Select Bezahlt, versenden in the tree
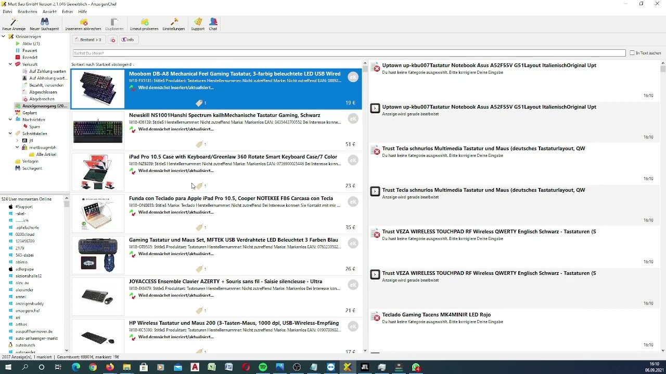Image resolution: width=666 pixels, height=374 pixels. [x=46, y=85]
